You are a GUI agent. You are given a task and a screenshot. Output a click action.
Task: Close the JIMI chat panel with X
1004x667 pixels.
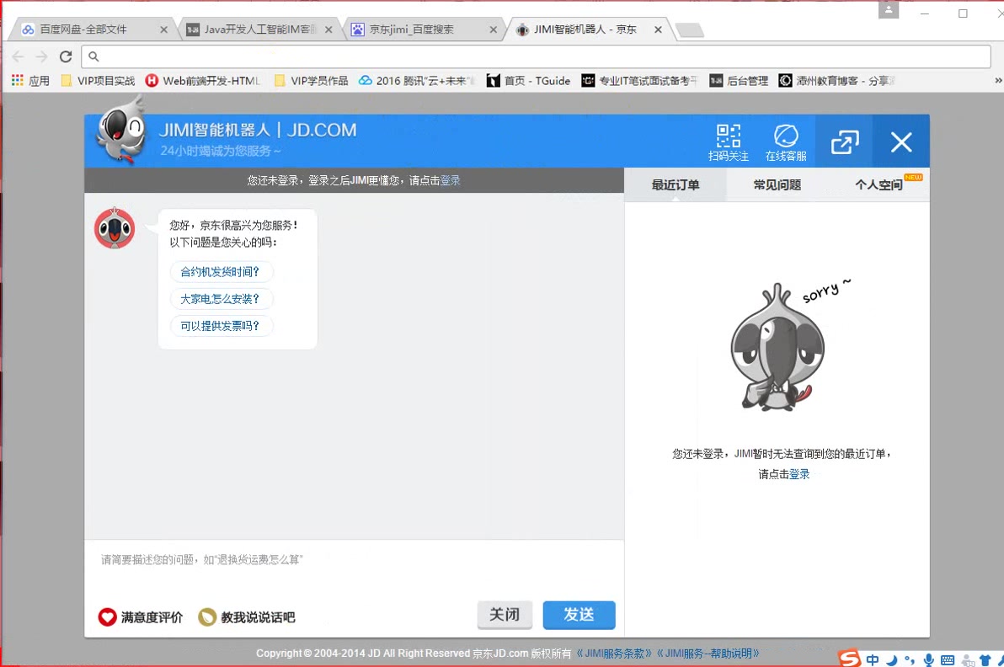901,142
